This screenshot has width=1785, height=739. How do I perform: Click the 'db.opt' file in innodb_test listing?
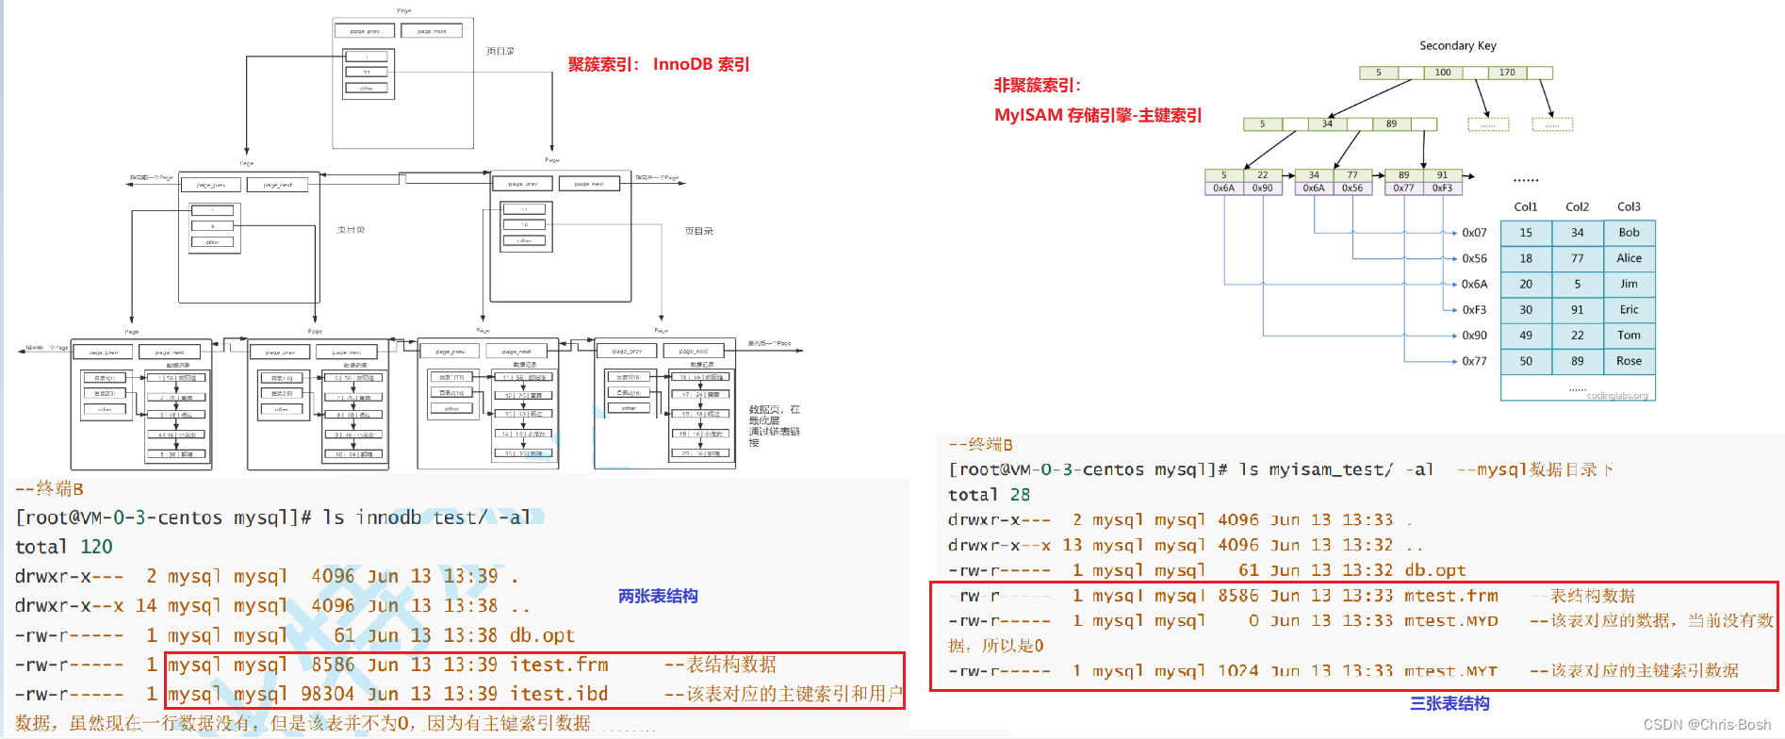[x=542, y=635]
